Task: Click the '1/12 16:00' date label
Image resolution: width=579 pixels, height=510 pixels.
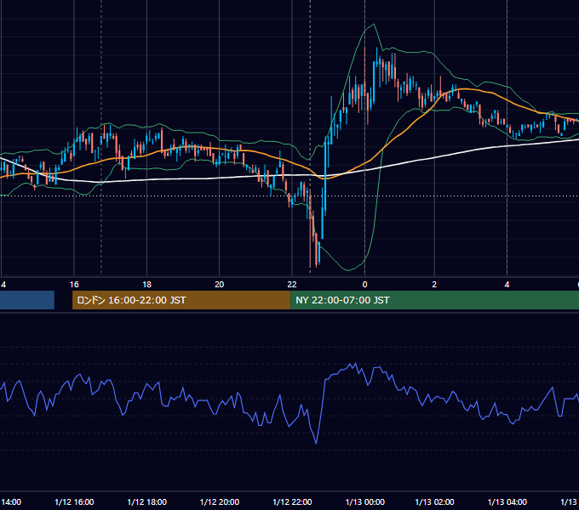Action: (74, 501)
